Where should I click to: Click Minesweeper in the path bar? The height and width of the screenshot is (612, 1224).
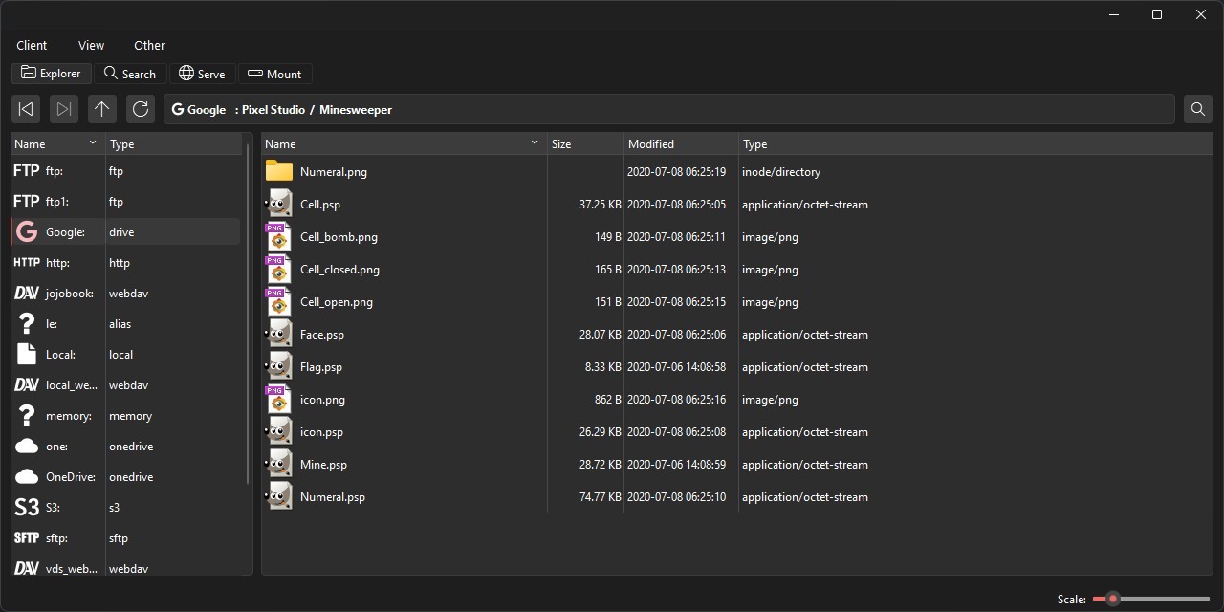tap(356, 110)
